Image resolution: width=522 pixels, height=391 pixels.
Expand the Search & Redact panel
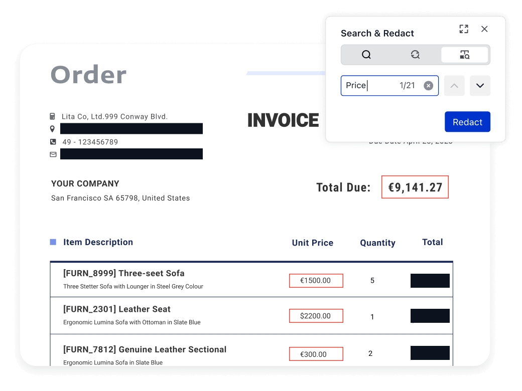[464, 29]
